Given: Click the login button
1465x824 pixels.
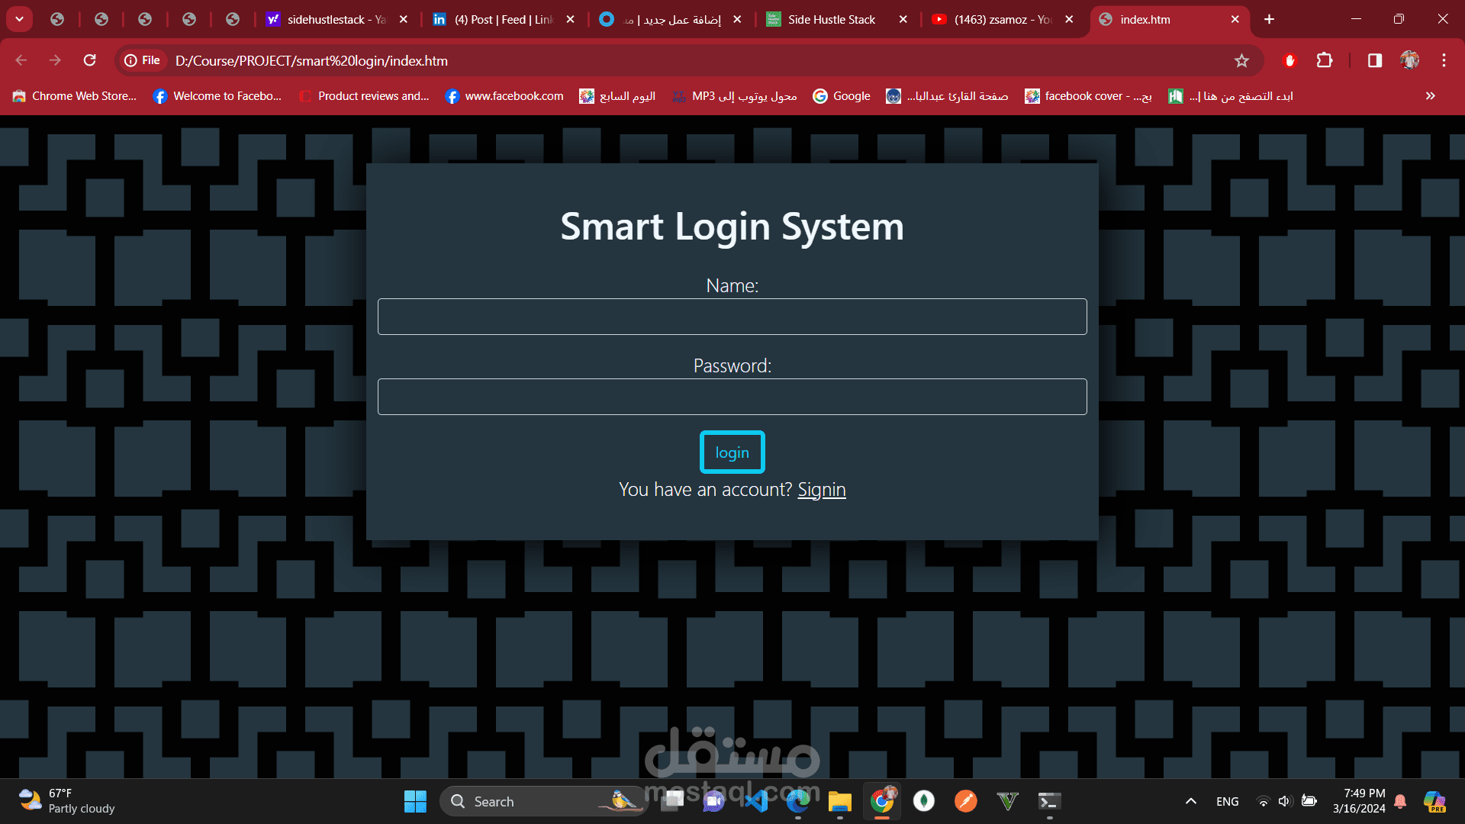Looking at the screenshot, I should pos(732,452).
